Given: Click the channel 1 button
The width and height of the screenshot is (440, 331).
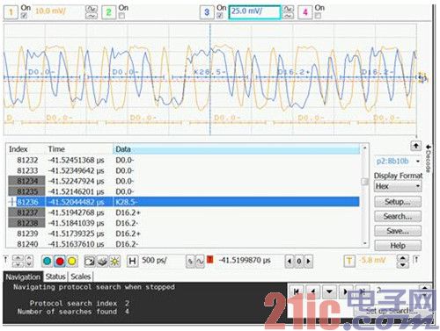Looking at the screenshot, I should pos(11,12).
